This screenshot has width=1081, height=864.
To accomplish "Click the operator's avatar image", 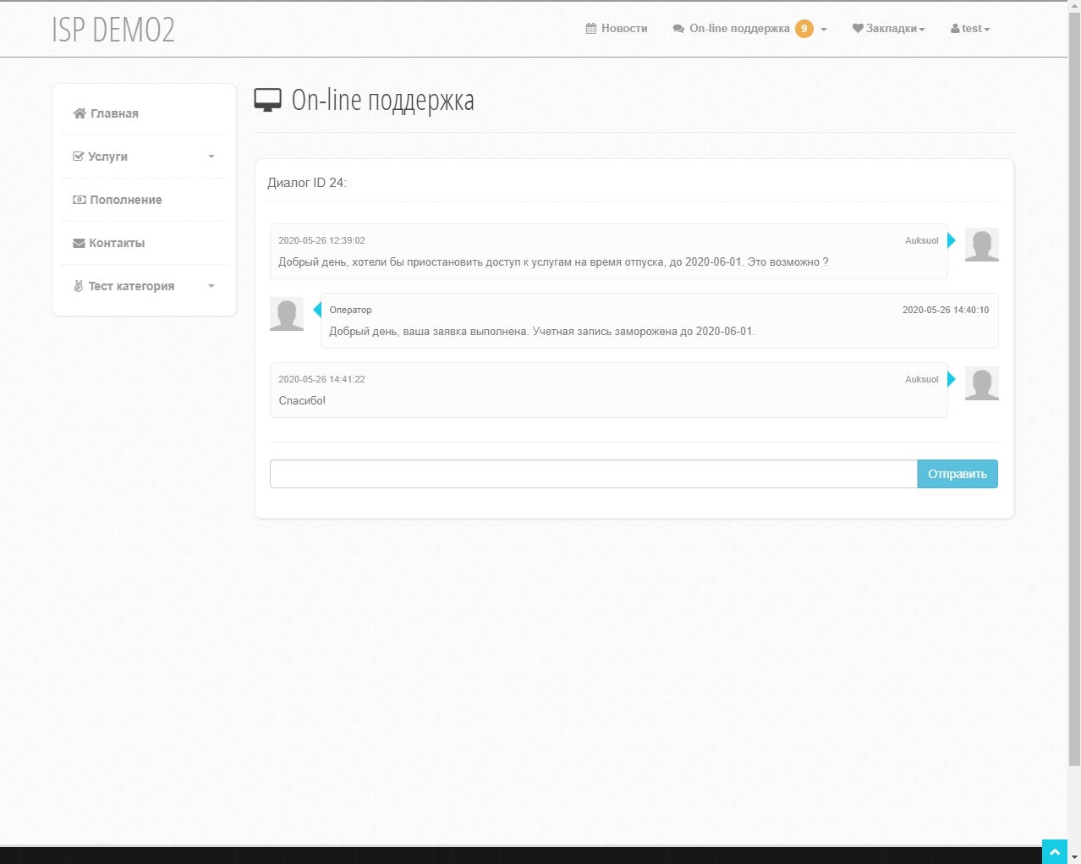I will click(287, 315).
